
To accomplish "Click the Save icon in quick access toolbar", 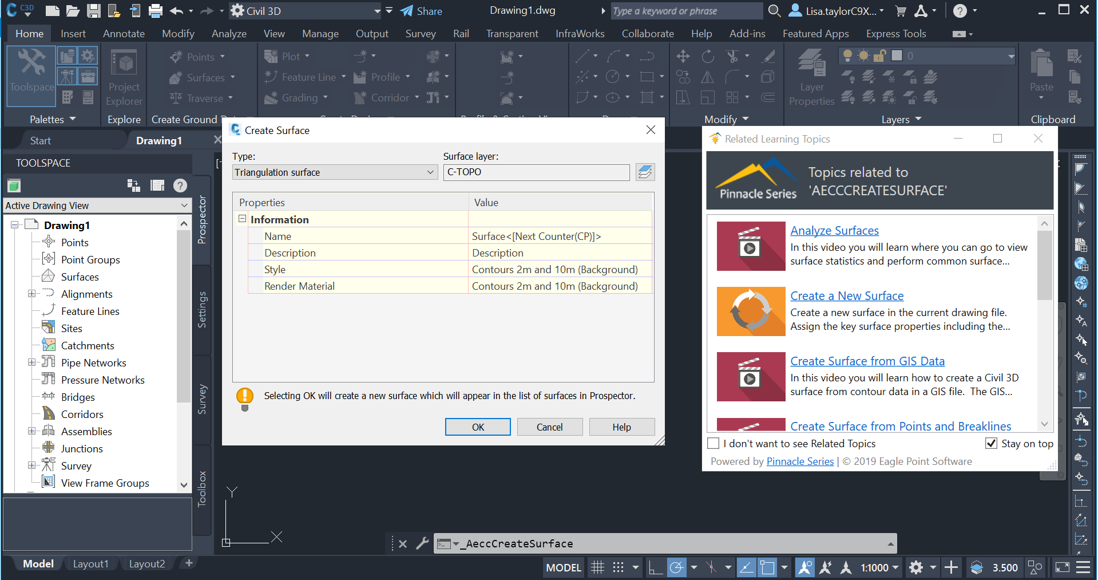I will pyautogui.click(x=94, y=11).
